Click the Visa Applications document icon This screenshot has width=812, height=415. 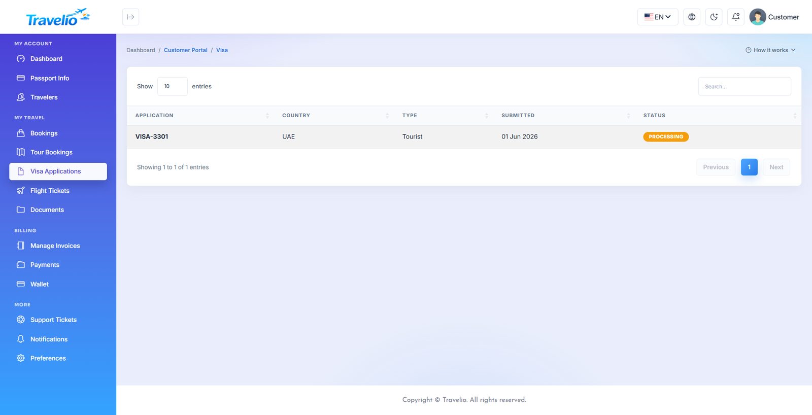point(21,171)
